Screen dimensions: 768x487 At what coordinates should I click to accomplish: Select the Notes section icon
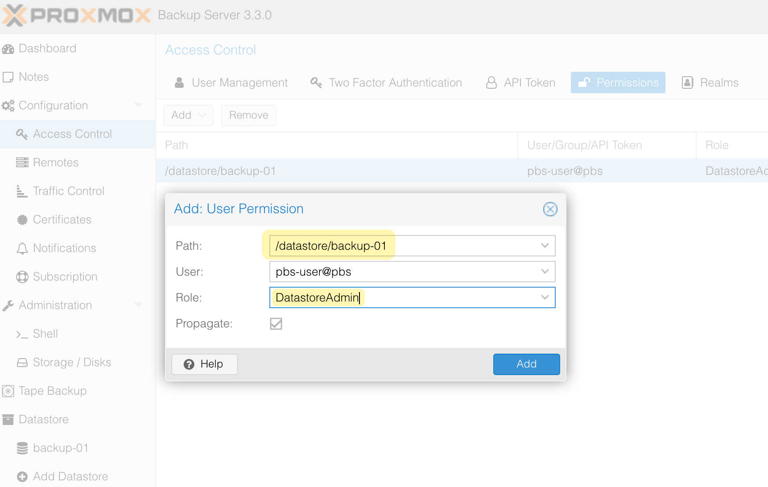pos(8,77)
